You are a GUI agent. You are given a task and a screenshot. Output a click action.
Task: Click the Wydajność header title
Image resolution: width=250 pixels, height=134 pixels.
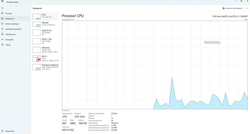point(37,8)
